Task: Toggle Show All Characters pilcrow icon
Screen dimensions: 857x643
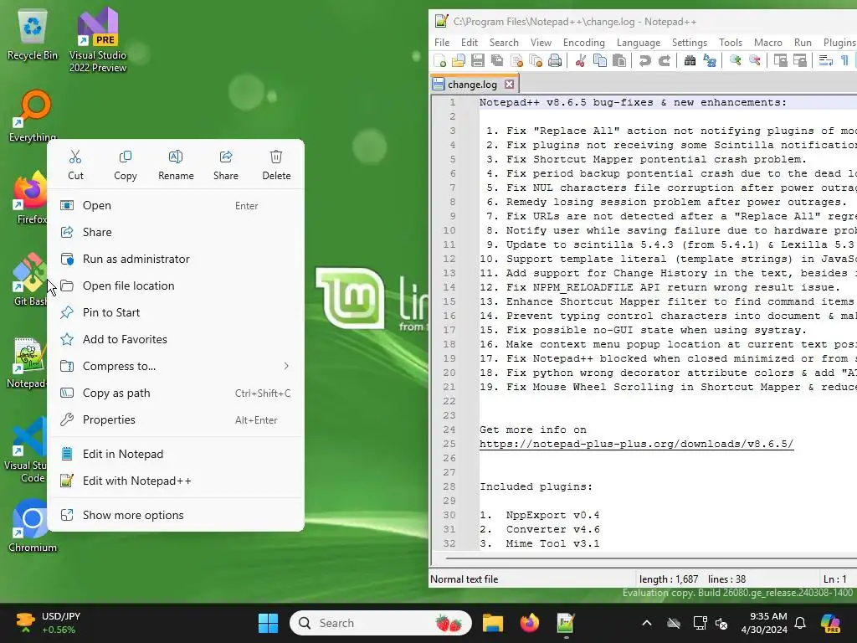Action: (x=844, y=60)
